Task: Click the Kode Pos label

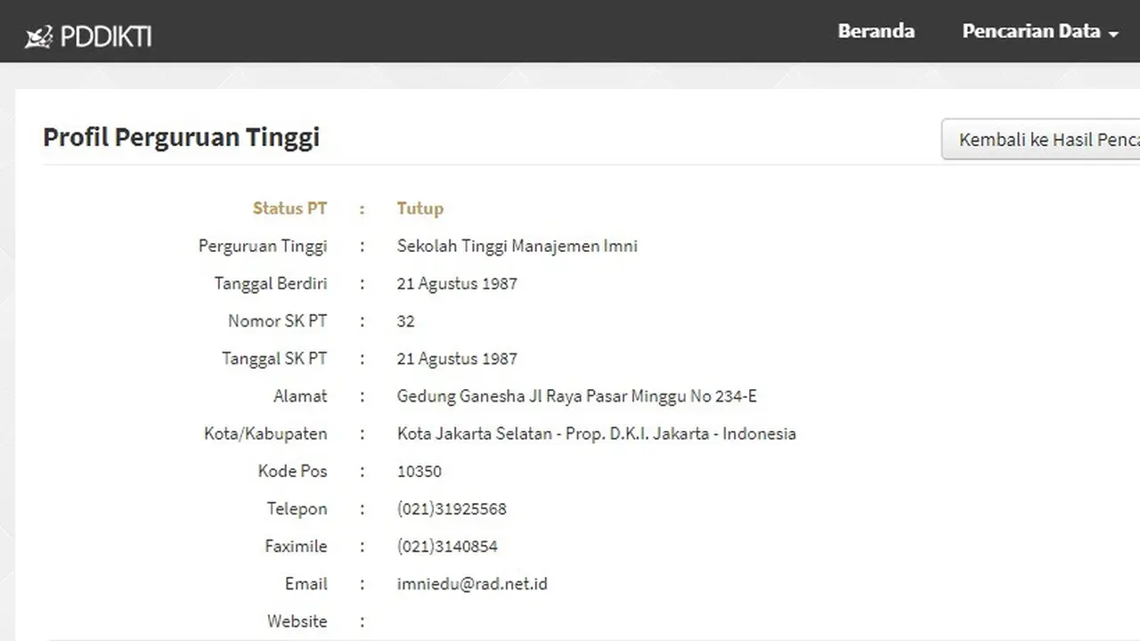Action: tap(293, 471)
